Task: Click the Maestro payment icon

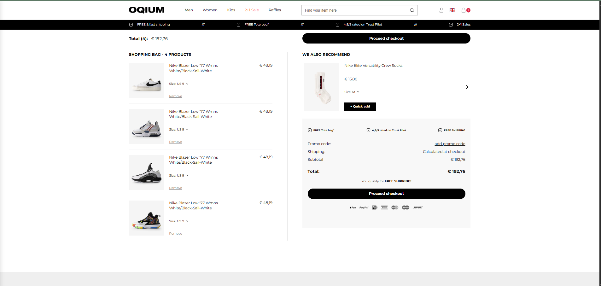Action: point(406,207)
